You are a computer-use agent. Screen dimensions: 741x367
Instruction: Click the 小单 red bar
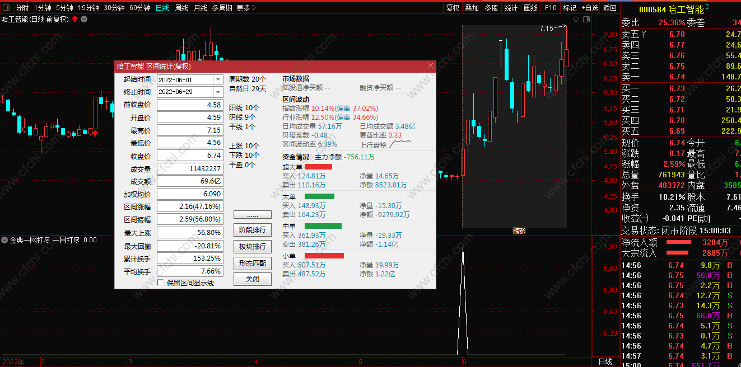tap(324, 256)
